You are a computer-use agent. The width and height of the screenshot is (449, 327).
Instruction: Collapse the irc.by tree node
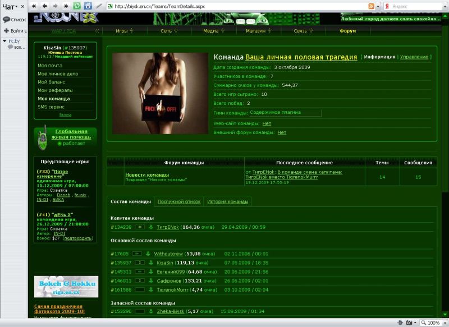coord(4,41)
